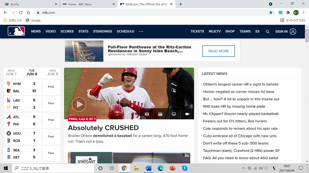This screenshot has height=173, width=309.
Task: Close the MLB.com browser tab
Action: coord(171,4)
